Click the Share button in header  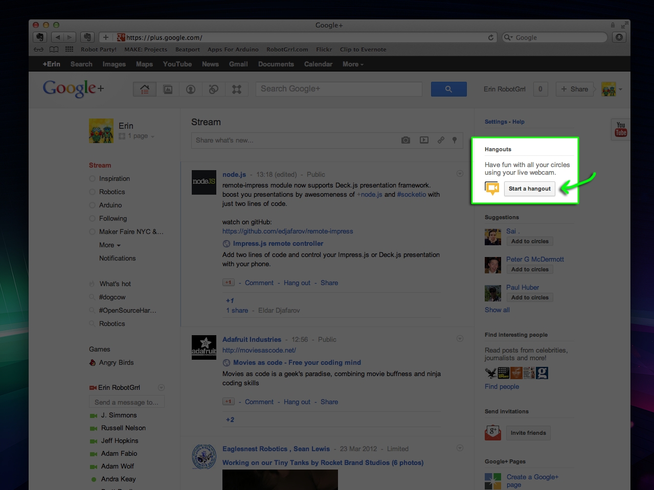[x=574, y=89]
